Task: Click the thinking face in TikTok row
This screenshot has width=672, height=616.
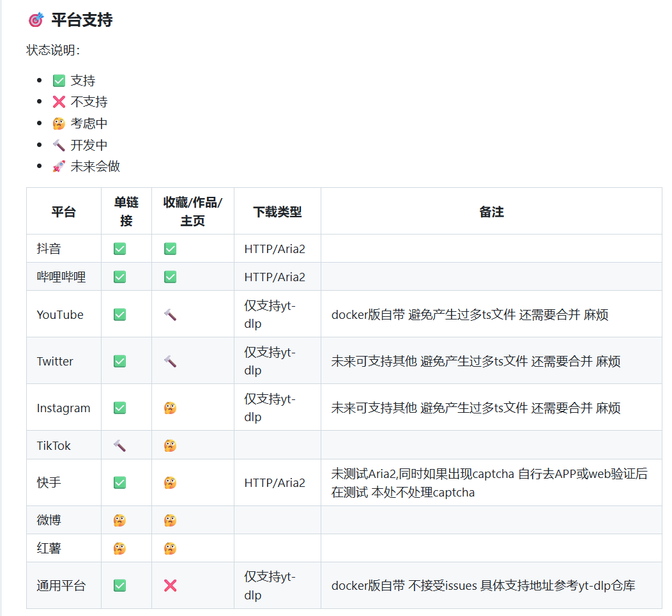Action: (x=170, y=446)
